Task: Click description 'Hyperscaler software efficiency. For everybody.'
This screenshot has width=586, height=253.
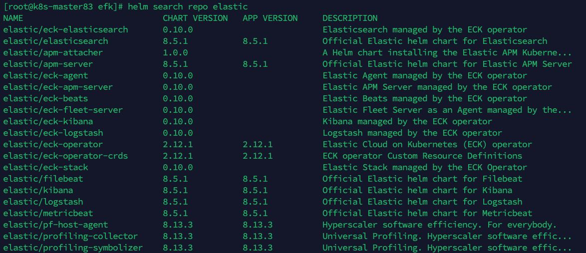Action: 440,225
